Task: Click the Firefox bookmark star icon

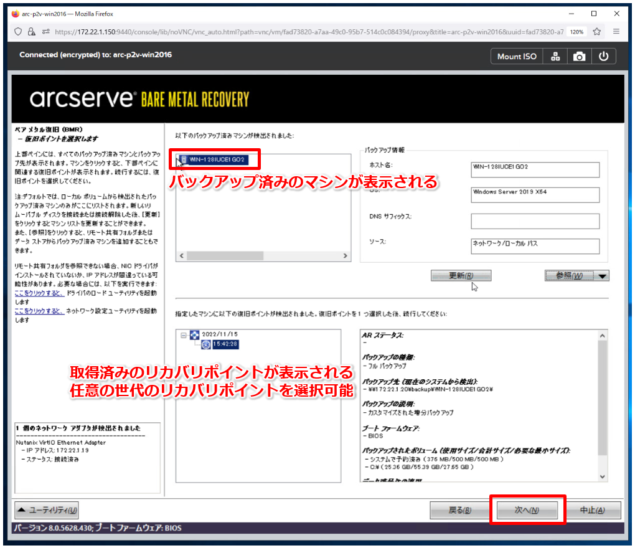Action: point(596,32)
